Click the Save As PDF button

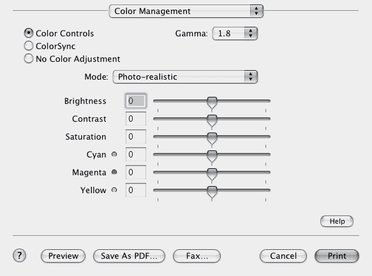click(x=129, y=256)
